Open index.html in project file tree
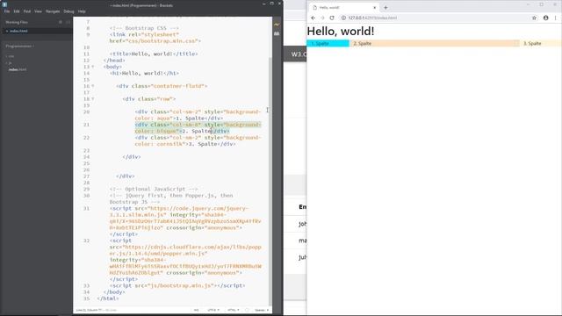The height and width of the screenshot is (316, 562). click(x=18, y=69)
